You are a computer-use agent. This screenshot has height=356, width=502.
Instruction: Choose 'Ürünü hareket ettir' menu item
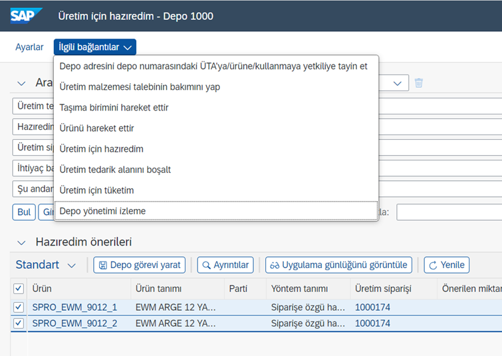tap(216, 128)
